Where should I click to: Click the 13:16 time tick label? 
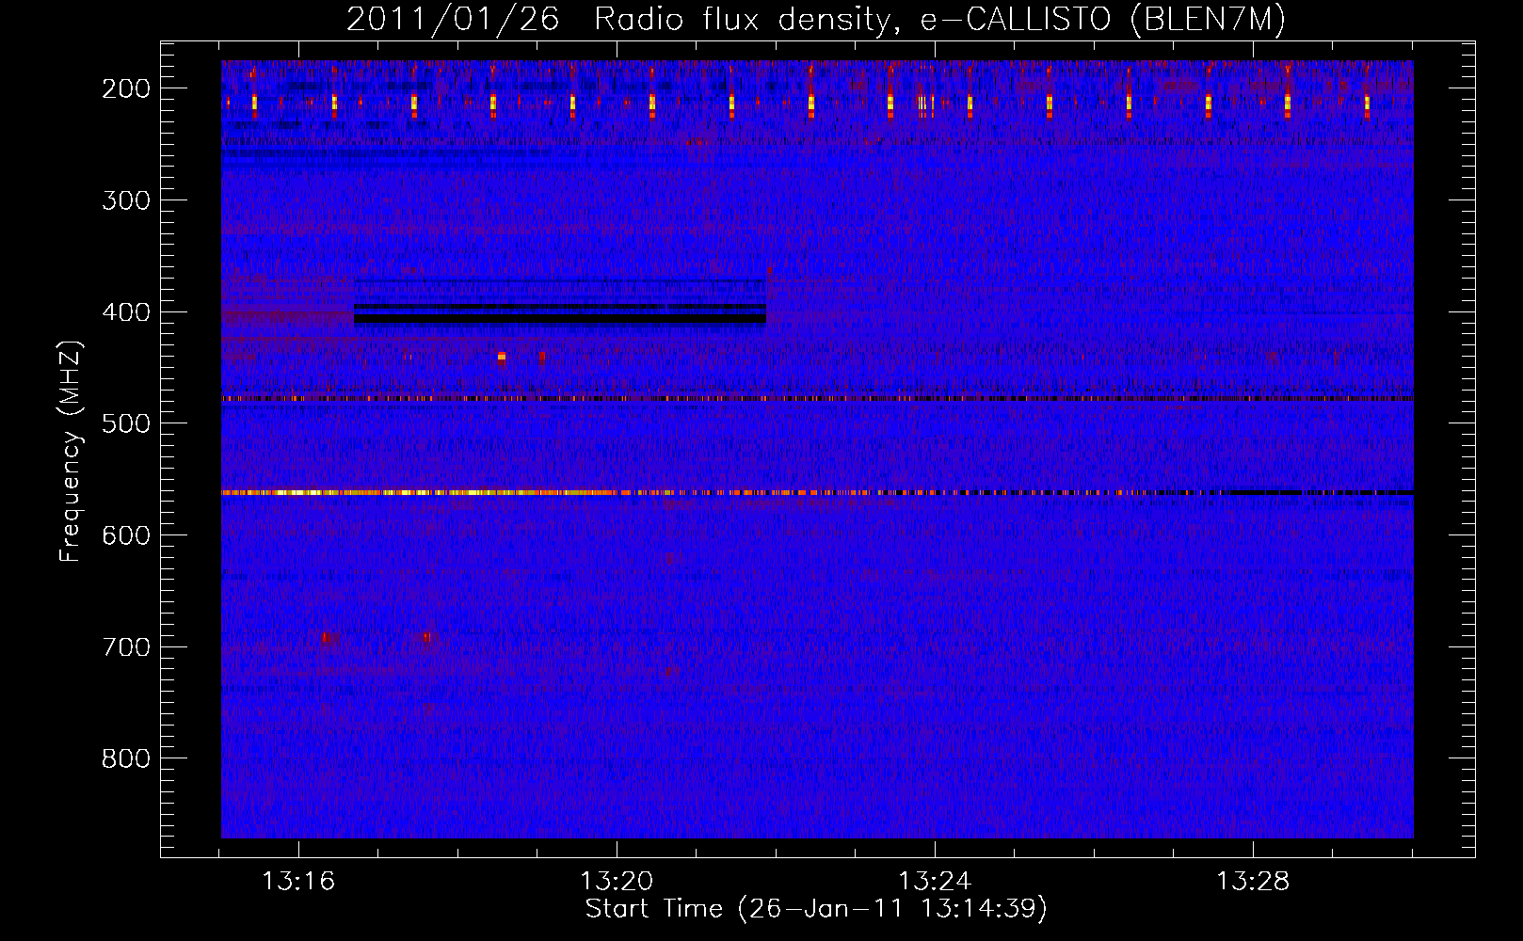click(298, 882)
